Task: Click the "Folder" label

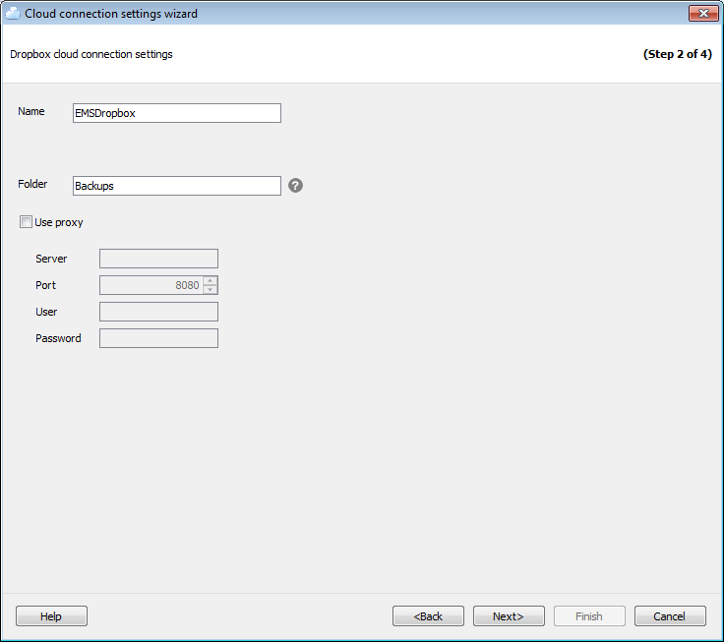Action: (32, 184)
